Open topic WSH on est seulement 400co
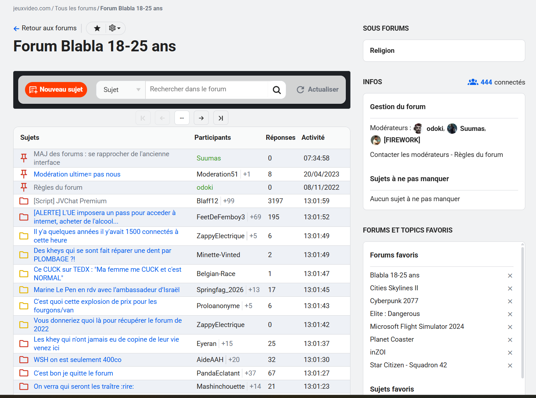This screenshot has width=536, height=398. pos(77,360)
